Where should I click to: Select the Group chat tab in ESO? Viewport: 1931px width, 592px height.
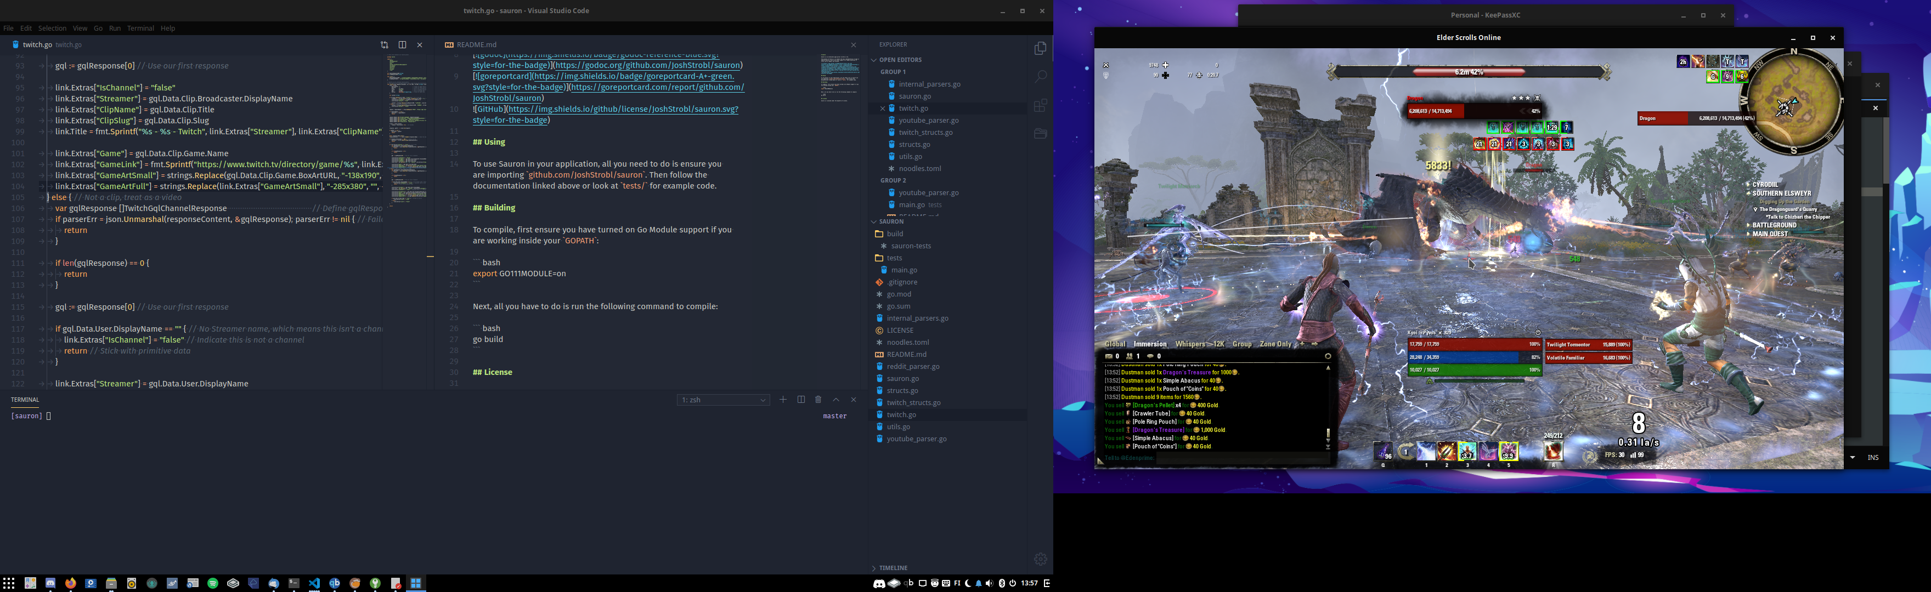pos(1241,345)
